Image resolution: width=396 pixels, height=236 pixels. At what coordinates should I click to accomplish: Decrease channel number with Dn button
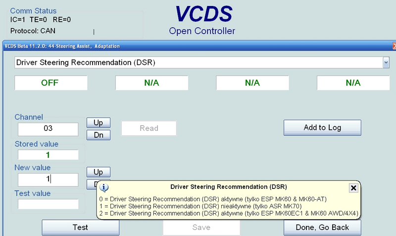coord(99,135)
